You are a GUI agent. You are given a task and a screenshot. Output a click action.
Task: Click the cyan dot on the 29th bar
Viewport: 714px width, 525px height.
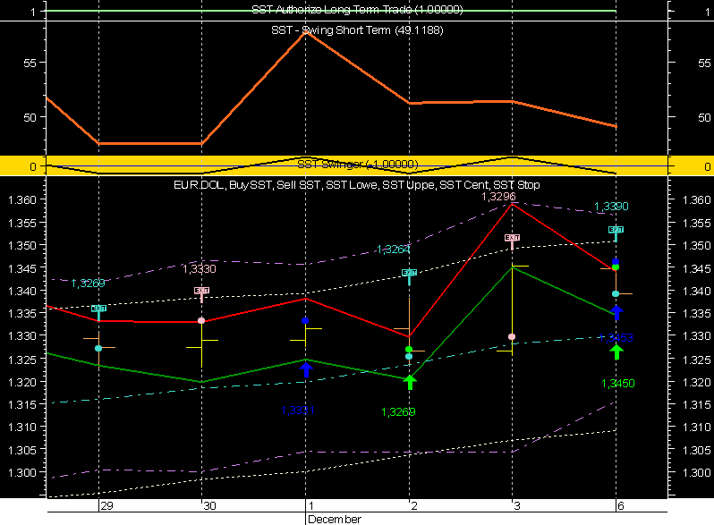pos(98,348)
